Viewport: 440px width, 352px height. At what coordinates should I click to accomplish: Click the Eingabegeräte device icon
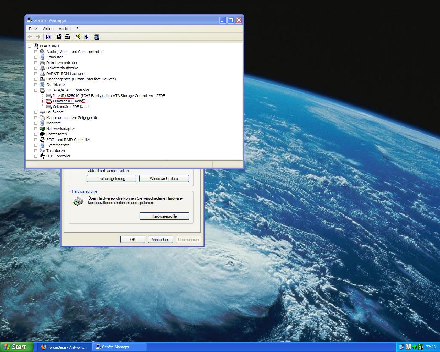click(42, 79)
